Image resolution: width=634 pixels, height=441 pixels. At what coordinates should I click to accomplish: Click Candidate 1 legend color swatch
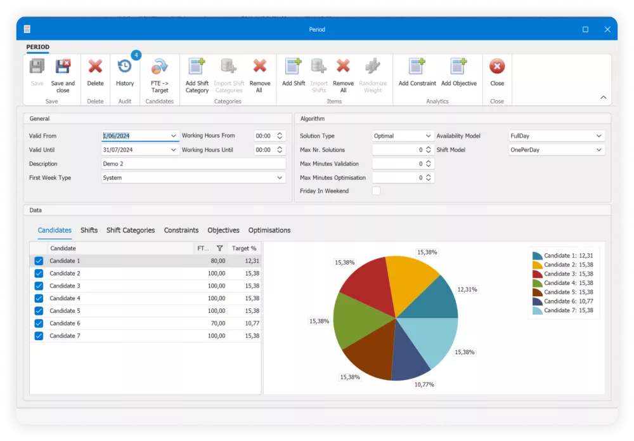[x=538, y=256]
